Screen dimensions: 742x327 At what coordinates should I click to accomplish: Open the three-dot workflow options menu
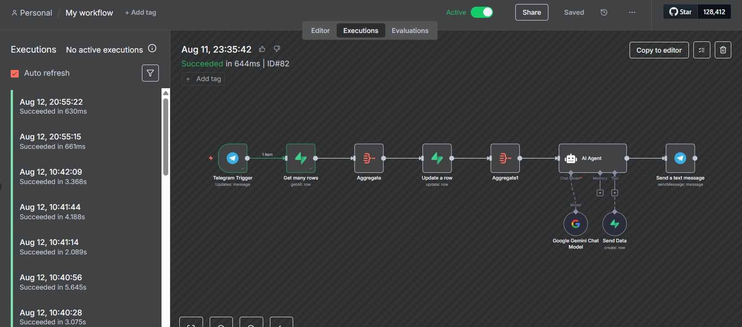click(x=632, y=12)
